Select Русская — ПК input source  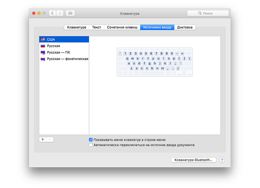click(64, 52)
